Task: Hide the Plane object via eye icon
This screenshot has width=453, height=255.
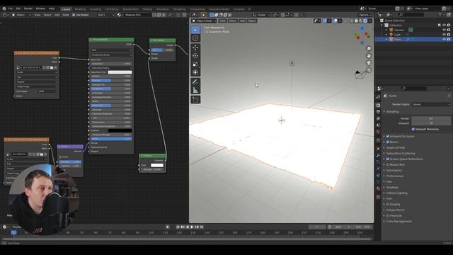Action: tap(444, 39)
